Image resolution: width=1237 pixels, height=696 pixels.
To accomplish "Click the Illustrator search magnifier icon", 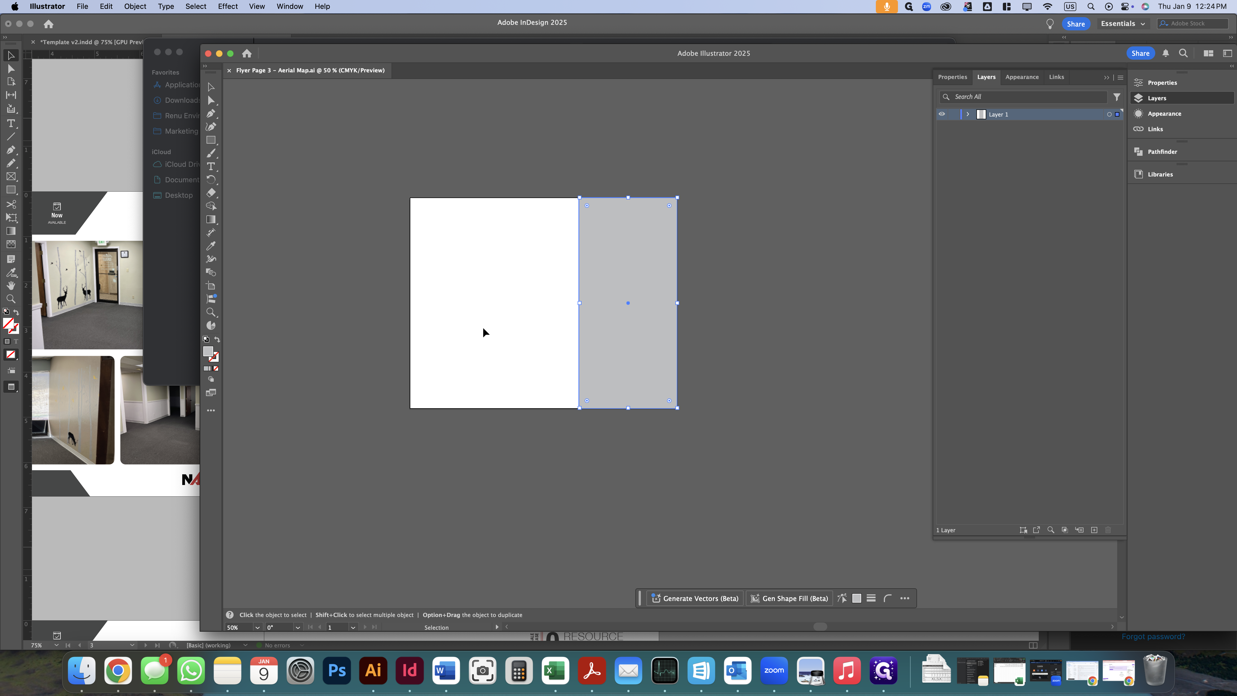I will pyautogui.click(x=1183, y=53).
